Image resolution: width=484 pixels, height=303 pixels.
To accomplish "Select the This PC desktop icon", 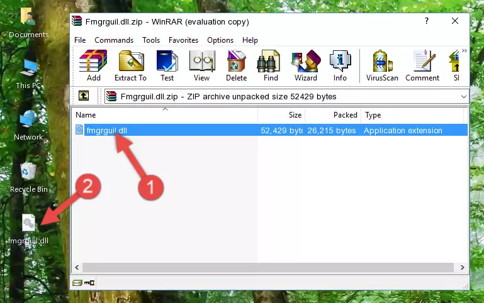I will click(28, 74).
